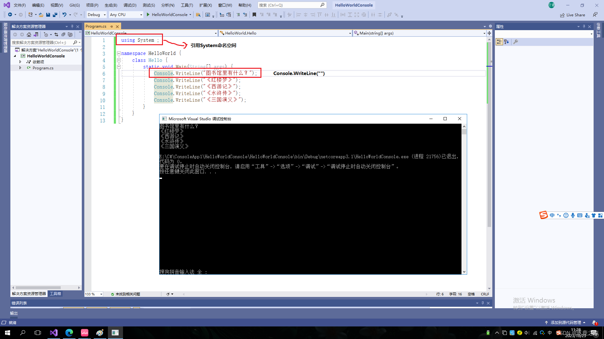Open the startup project HelloWorldConsole dropdown arrow

pos(190,14)
